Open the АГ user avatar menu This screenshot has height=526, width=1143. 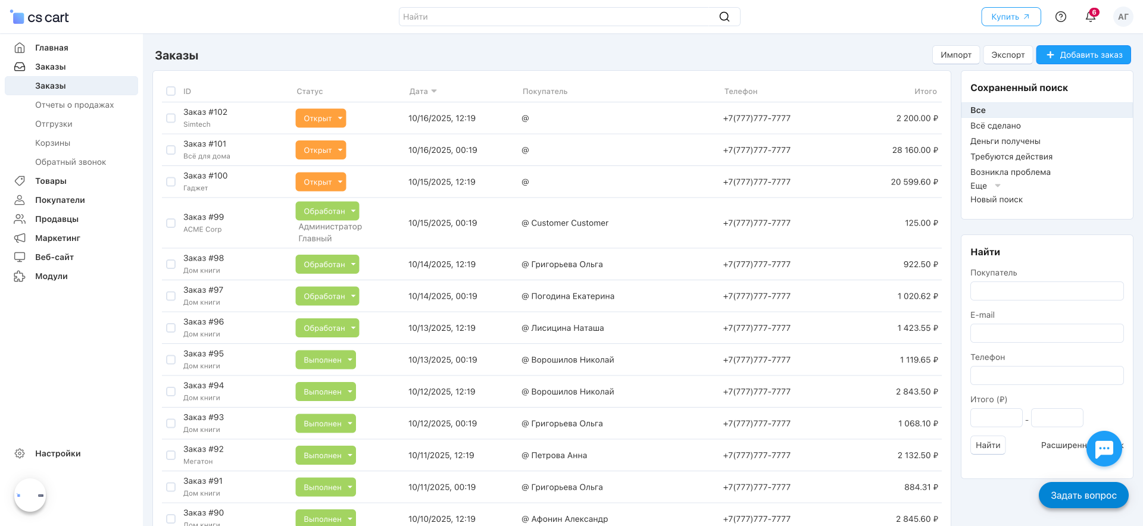pos(1123,17)
